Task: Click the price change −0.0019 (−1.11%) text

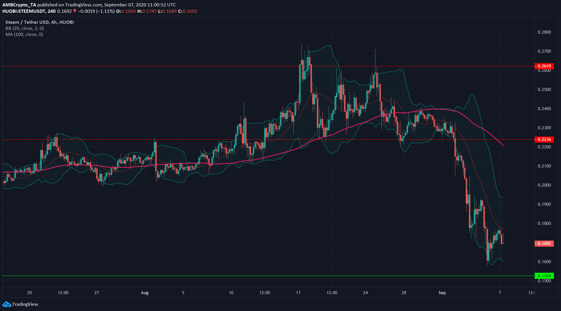Action: point(96,11)
